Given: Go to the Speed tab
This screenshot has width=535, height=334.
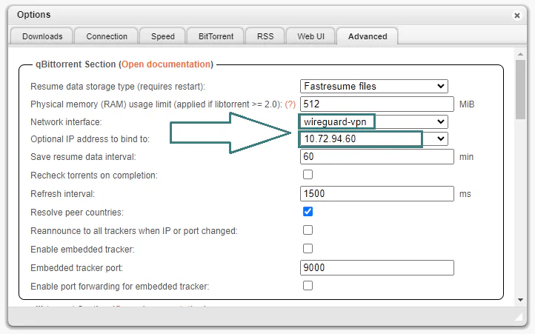Looking at the screenshot, I should coord(163,36).
